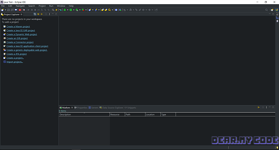Viewport: 279px width, 150px height.
Task: Open the Debug configurations dropdown arrow
Action: [67, 10]
